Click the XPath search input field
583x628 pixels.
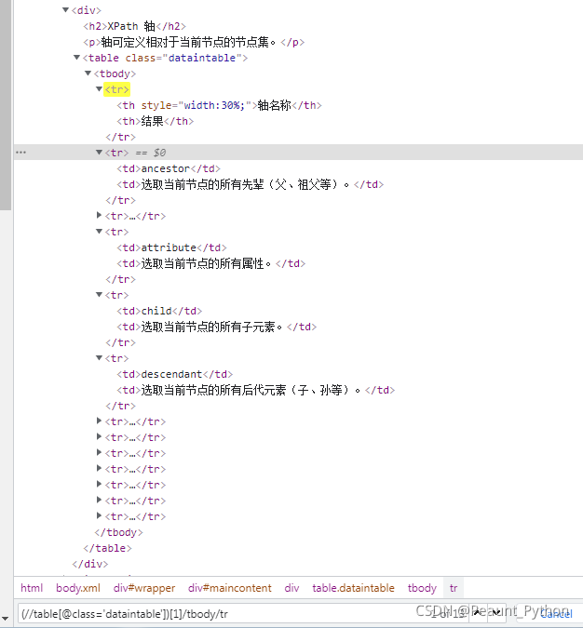tap(214, 613)
